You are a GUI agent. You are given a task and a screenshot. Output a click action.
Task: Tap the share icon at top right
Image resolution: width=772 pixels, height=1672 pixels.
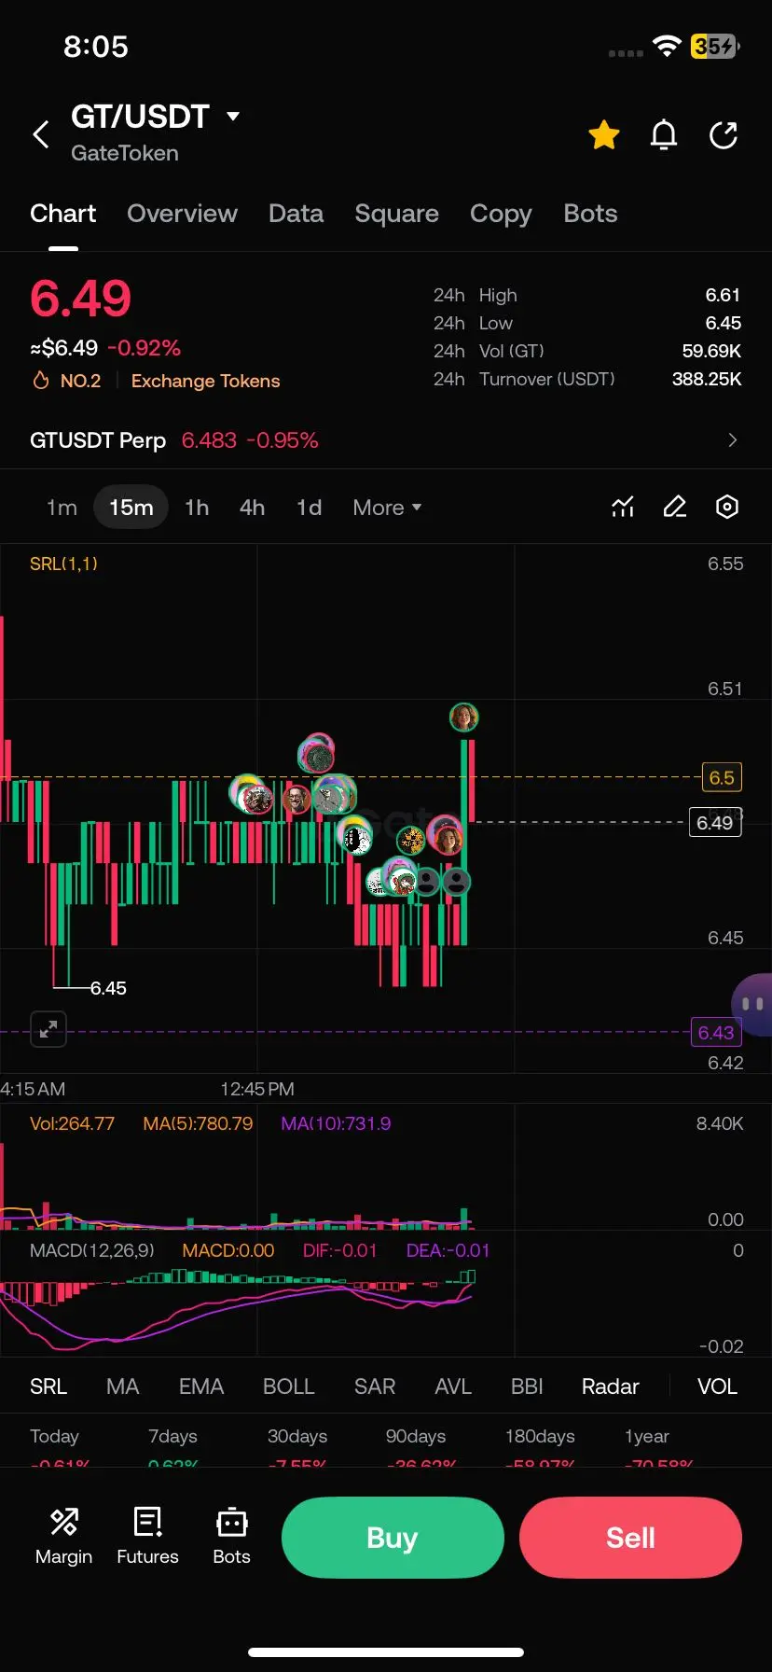pyautogui.click(x=724, y=135)
